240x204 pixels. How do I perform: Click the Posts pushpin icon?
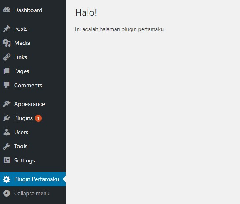pos(7,29)
